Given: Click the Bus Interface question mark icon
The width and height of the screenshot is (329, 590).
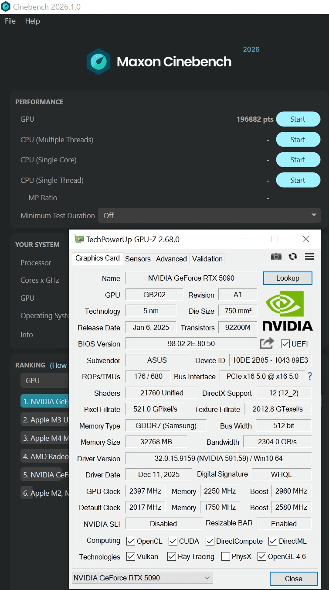Looking at the screenshot, I should [x=310, y=376].
